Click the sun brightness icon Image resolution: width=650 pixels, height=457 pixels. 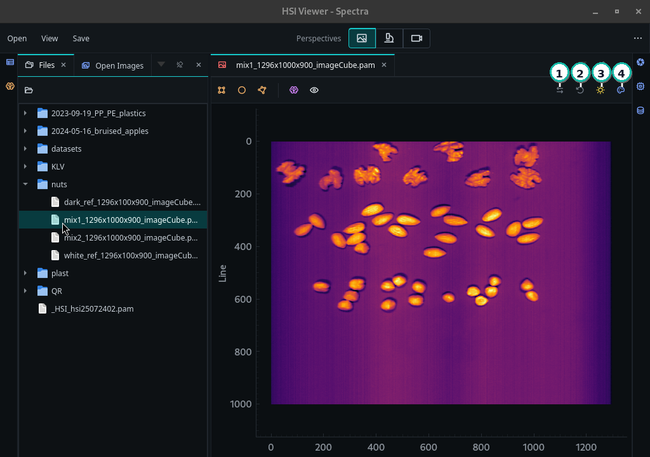click(600, 90)
